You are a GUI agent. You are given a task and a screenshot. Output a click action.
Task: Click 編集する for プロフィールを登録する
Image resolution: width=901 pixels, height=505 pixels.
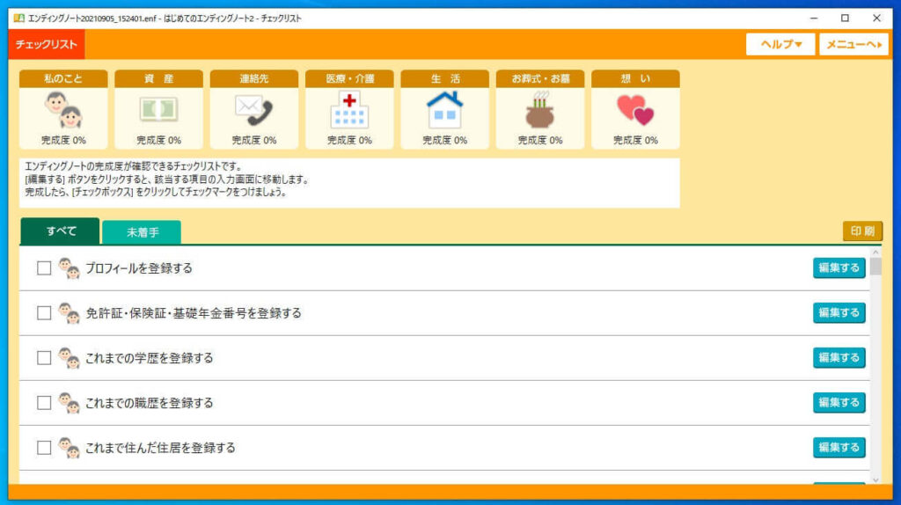[x=839, y=267]
